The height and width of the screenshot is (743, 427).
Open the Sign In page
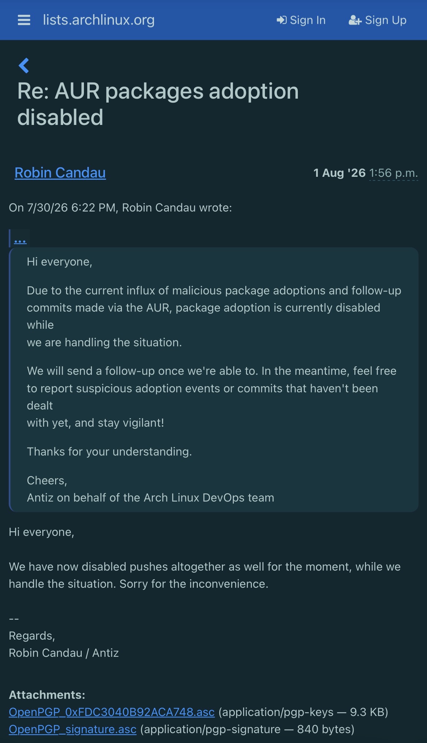(301, 20)
